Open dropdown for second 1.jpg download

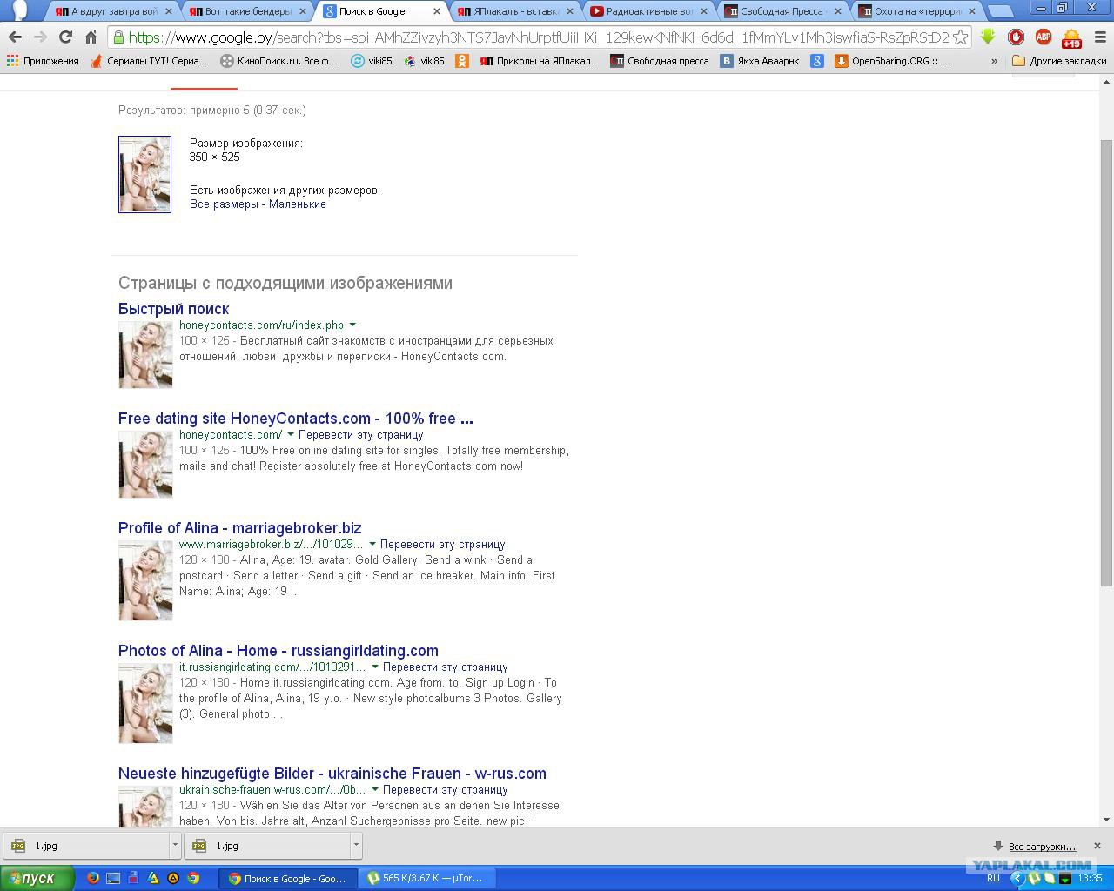[356, 845]
